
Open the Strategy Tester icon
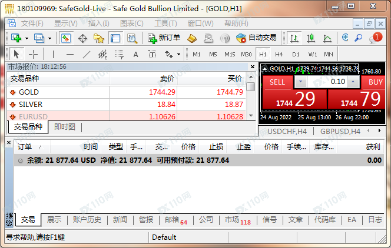point(132,38)
